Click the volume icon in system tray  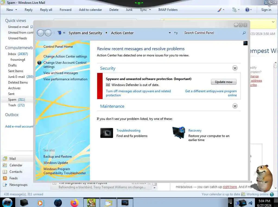251,203
